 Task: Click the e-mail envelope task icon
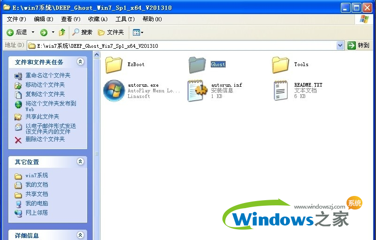[18, 127]
